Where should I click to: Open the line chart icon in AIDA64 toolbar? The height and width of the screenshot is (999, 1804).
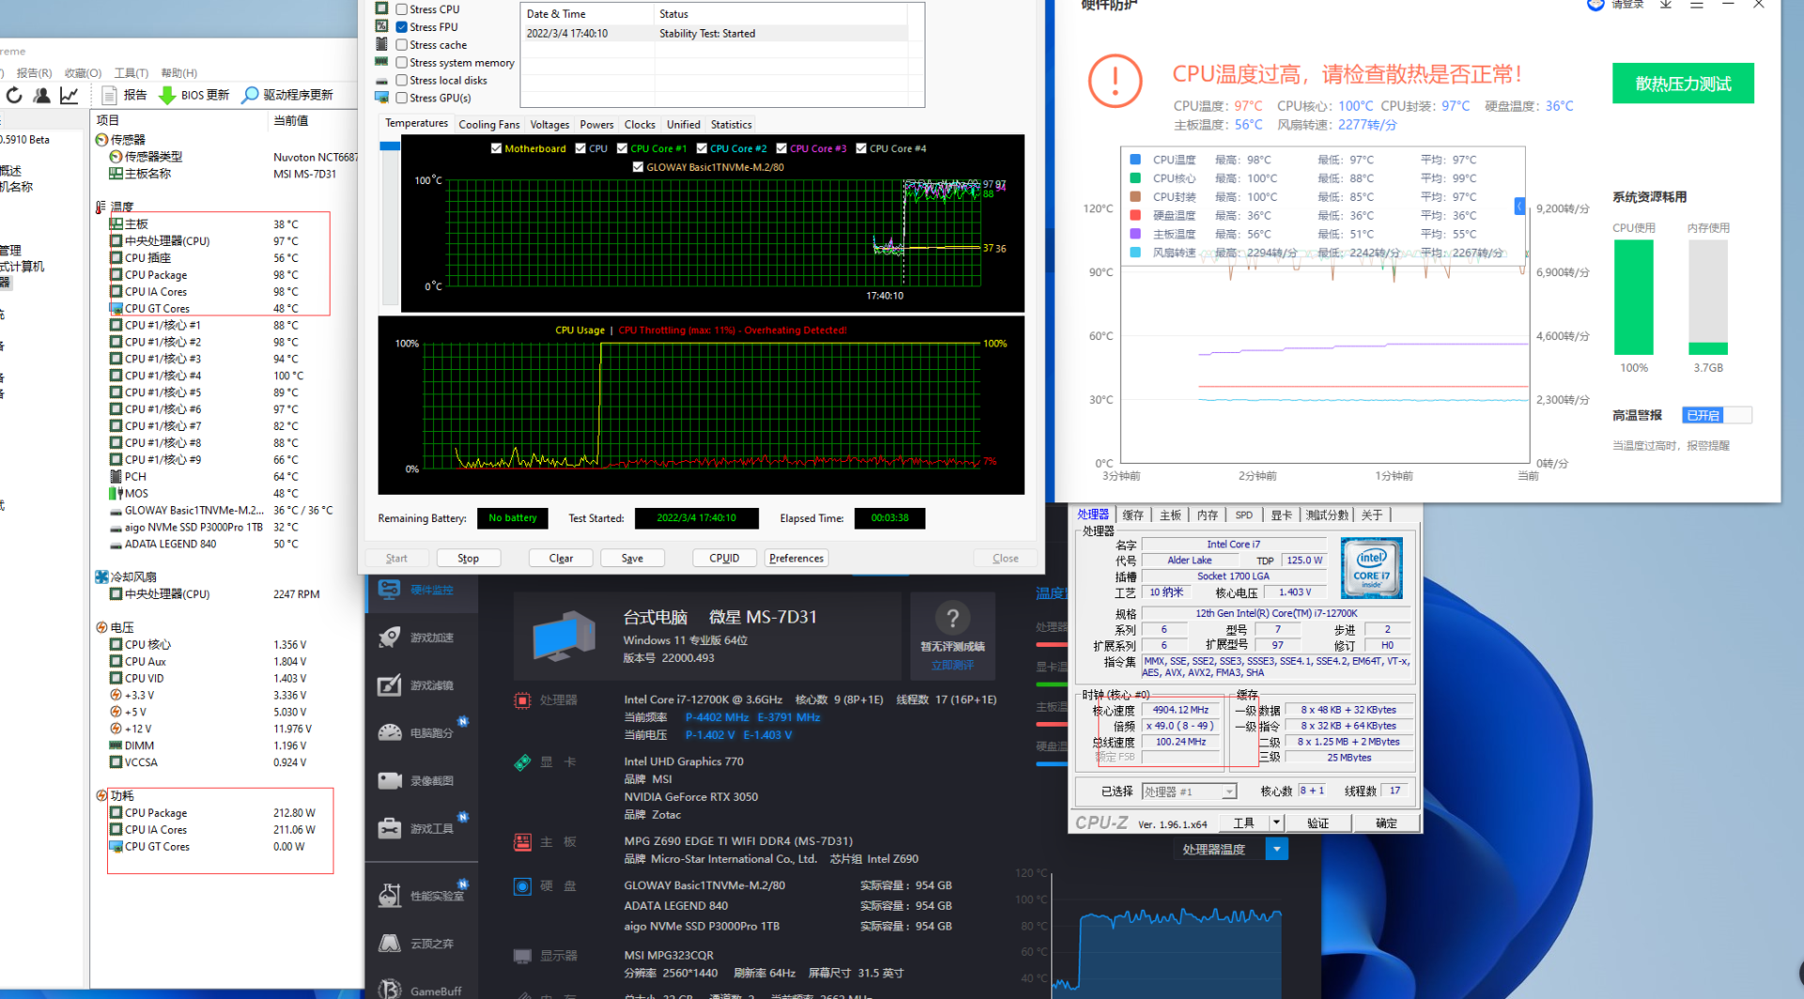[69, 95]
